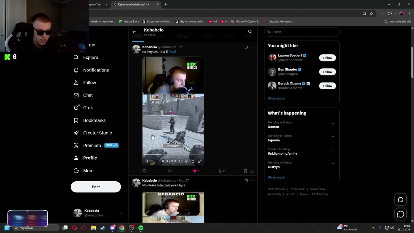
Task: Open Bookmarks from the sidebar
Action: point(90,120)
